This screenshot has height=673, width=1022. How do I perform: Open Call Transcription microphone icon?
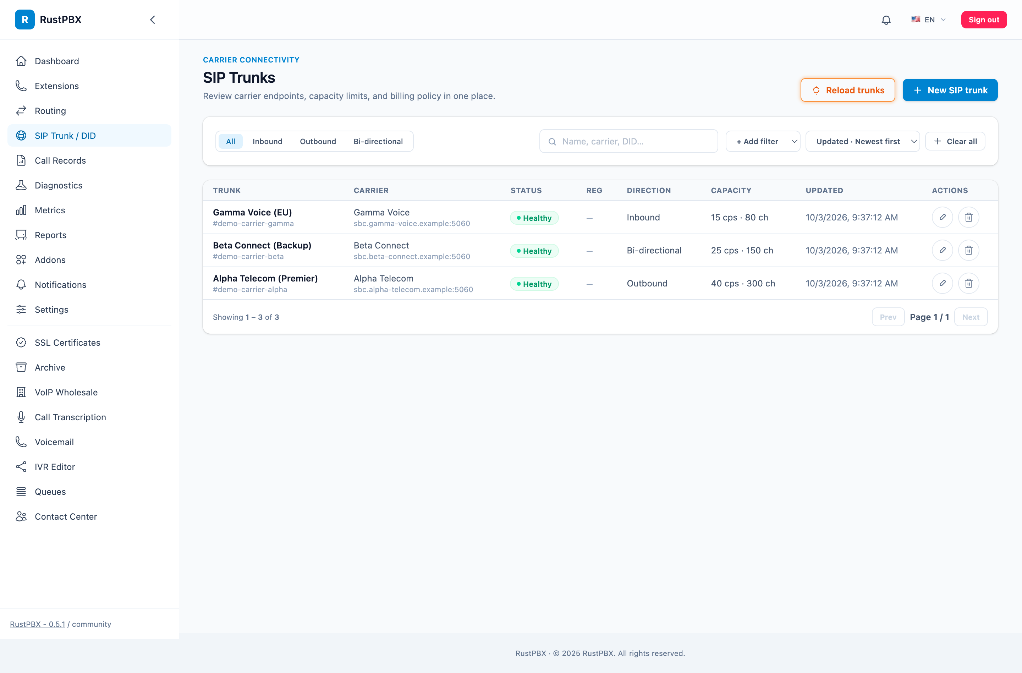coord(21,417)
